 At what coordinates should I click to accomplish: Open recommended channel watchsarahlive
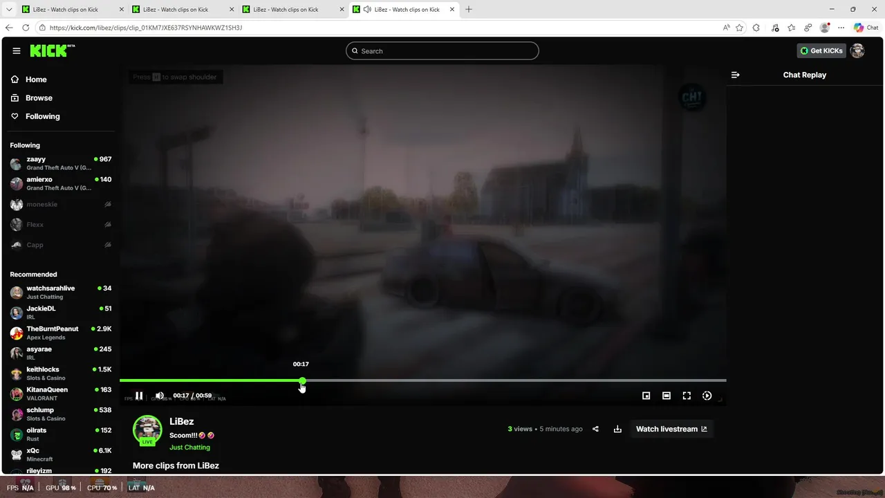pyautogui.click(x=61, y=292)
